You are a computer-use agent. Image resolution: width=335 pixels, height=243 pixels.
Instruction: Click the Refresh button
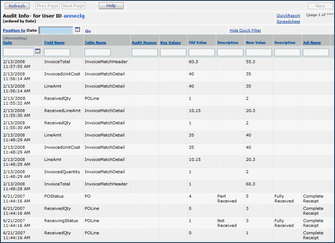click(17, 6)
